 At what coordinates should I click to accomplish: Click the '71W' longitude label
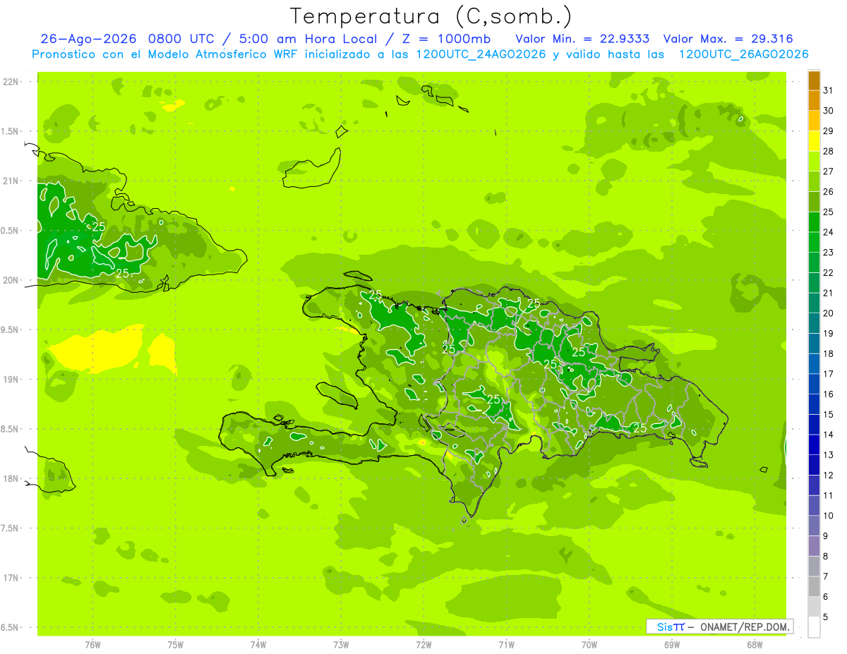[506, 644]
